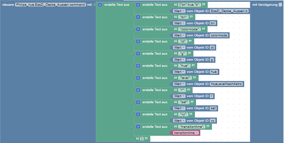The image size is (284, 143).
Task: Edit the closing brace '}' text field
Action: [x=142, y=139]
